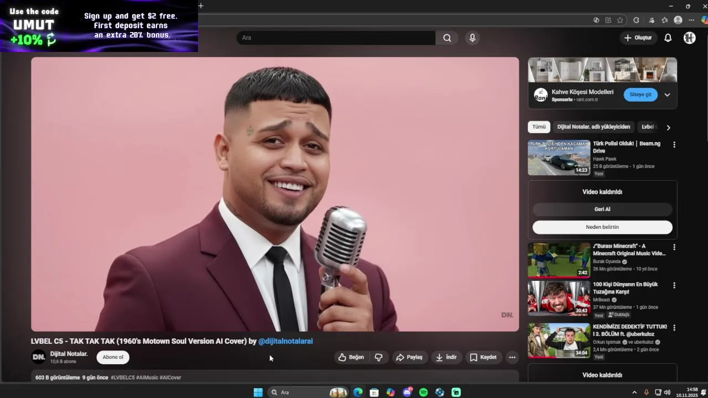Focus the YouTube Ara search field
This screenshot has height=398, width=708.
(336, 38)
